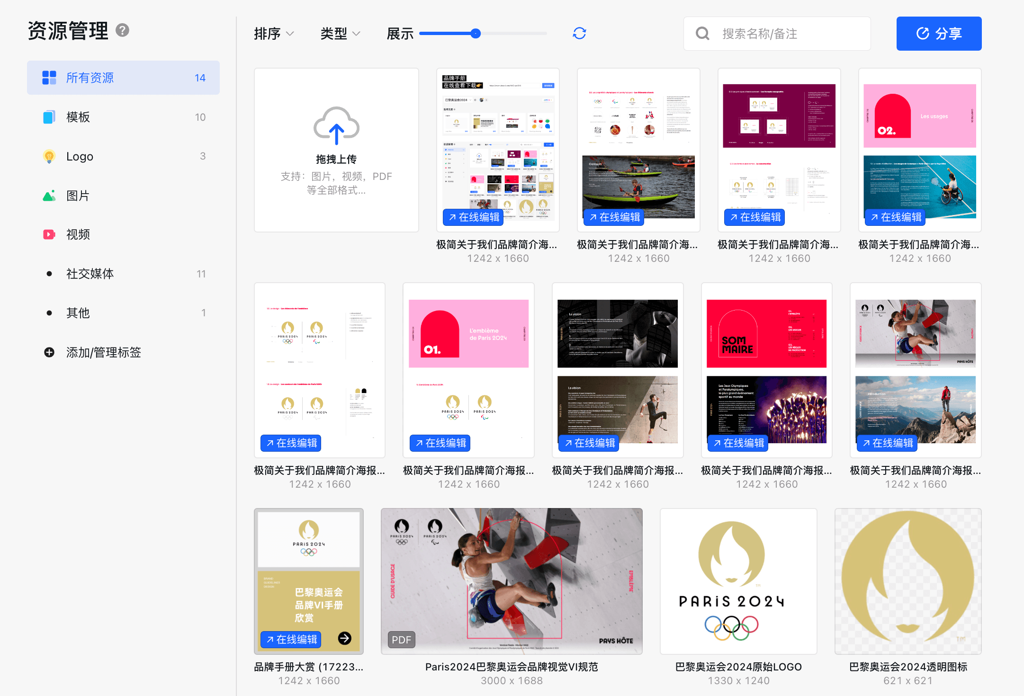Click the help question mark icon
Image resolution: width=1024 pixels, height=696 pixels.
(122, 30)
